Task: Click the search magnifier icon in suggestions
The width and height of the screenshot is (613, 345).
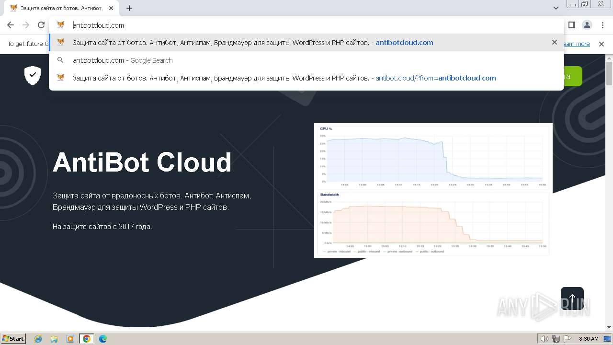Action: coord(60,60)
